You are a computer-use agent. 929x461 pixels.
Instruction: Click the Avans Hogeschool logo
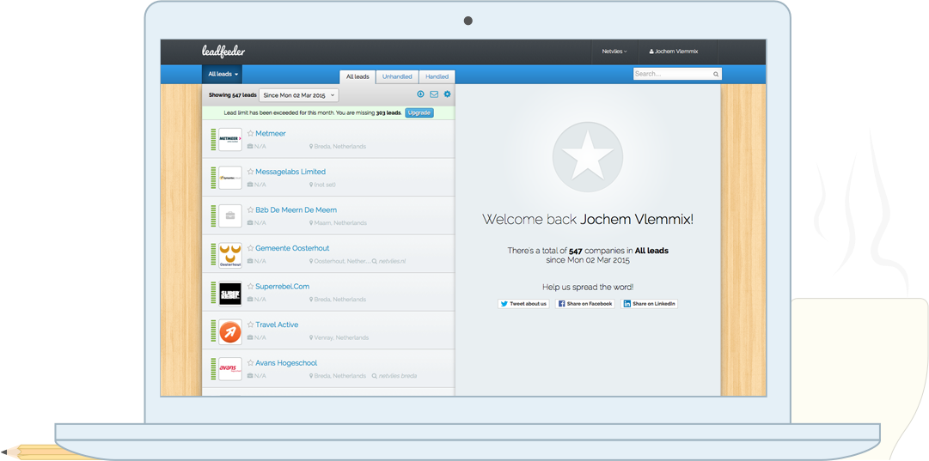tap(229, 368)
